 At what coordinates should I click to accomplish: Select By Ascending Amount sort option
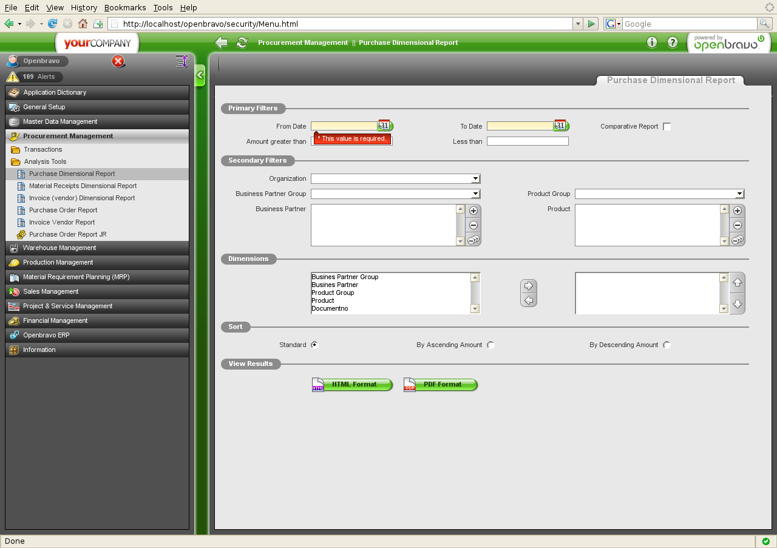490,345
